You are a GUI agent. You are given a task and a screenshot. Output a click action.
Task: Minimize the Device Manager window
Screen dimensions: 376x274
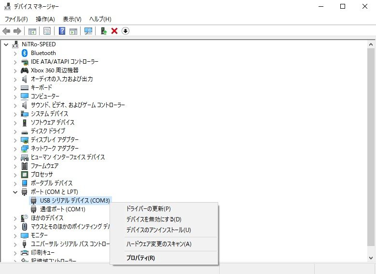(x=321, y=6)
